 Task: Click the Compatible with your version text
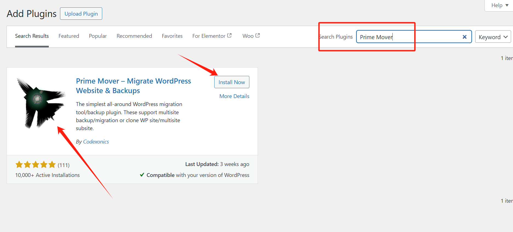[195, 175]
